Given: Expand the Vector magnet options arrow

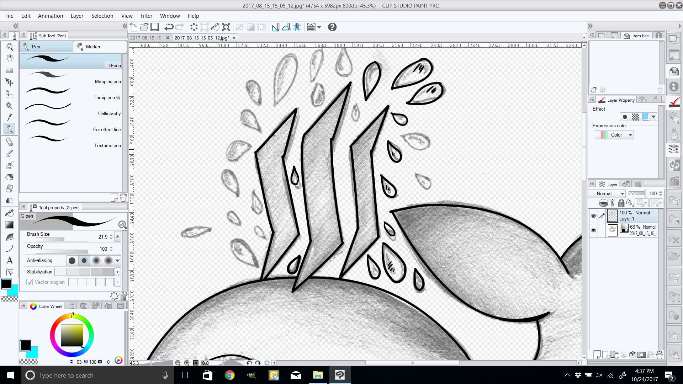Looking at the screenshot, I should pyautogui.click(x=117, y=282).
